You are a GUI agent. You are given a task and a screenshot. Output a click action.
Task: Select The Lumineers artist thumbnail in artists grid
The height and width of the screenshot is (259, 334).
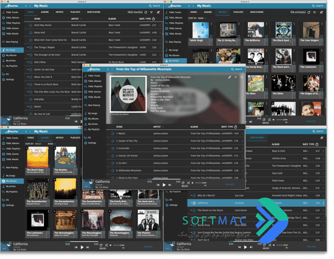tap(311, 57)
